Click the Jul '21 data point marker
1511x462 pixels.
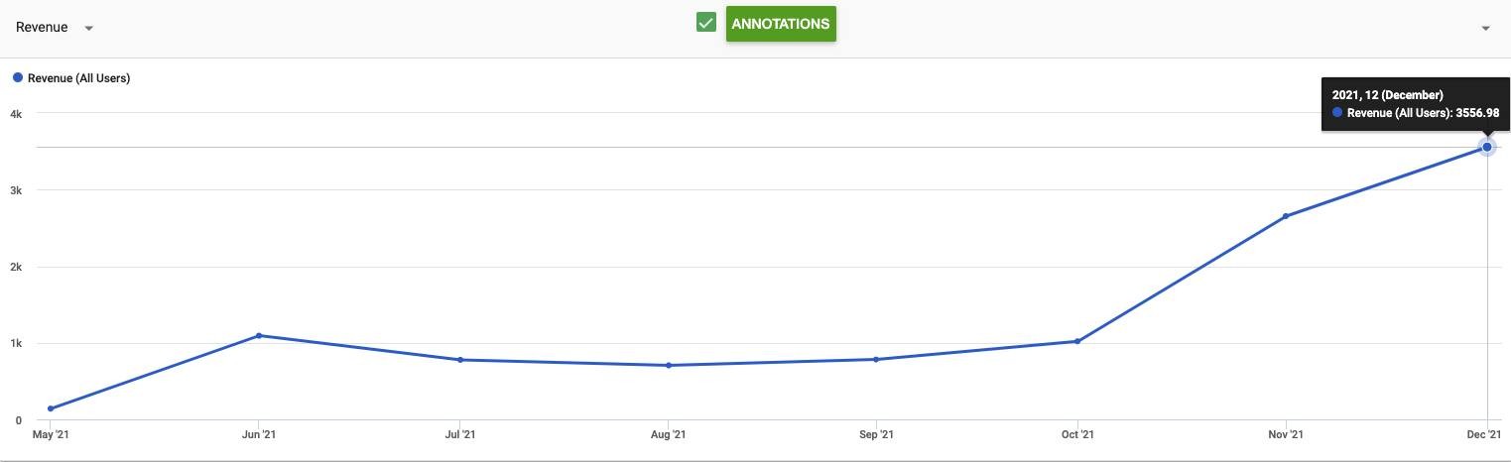(x=460, y=360)
